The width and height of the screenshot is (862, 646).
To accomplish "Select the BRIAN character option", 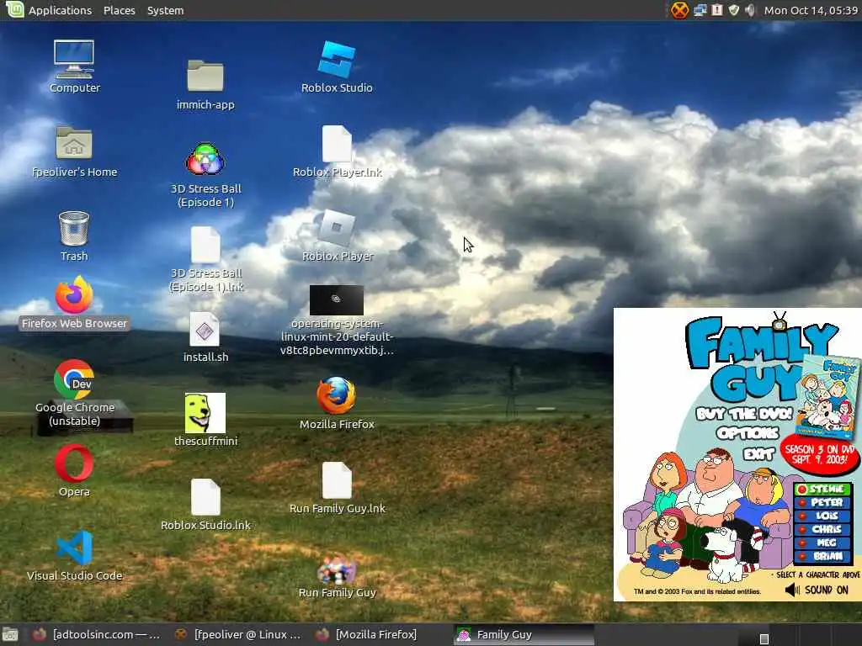I will (x=822, y=556).
